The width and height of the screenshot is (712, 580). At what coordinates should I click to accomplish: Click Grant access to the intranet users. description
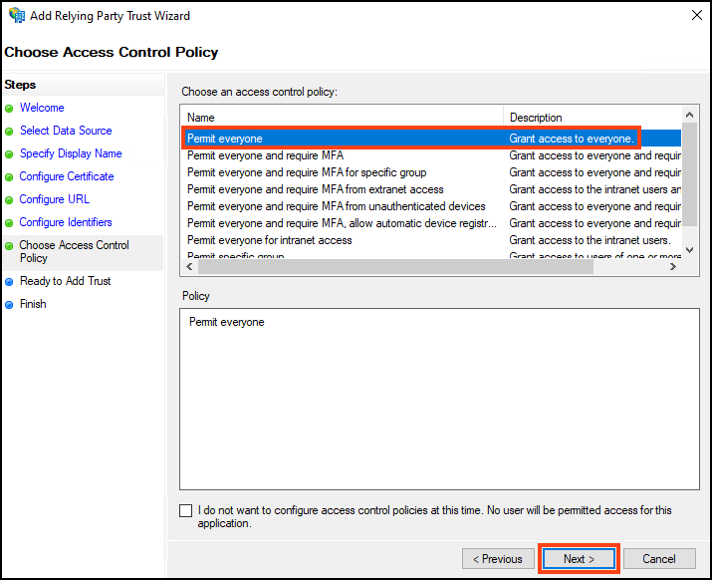[590, 240]
